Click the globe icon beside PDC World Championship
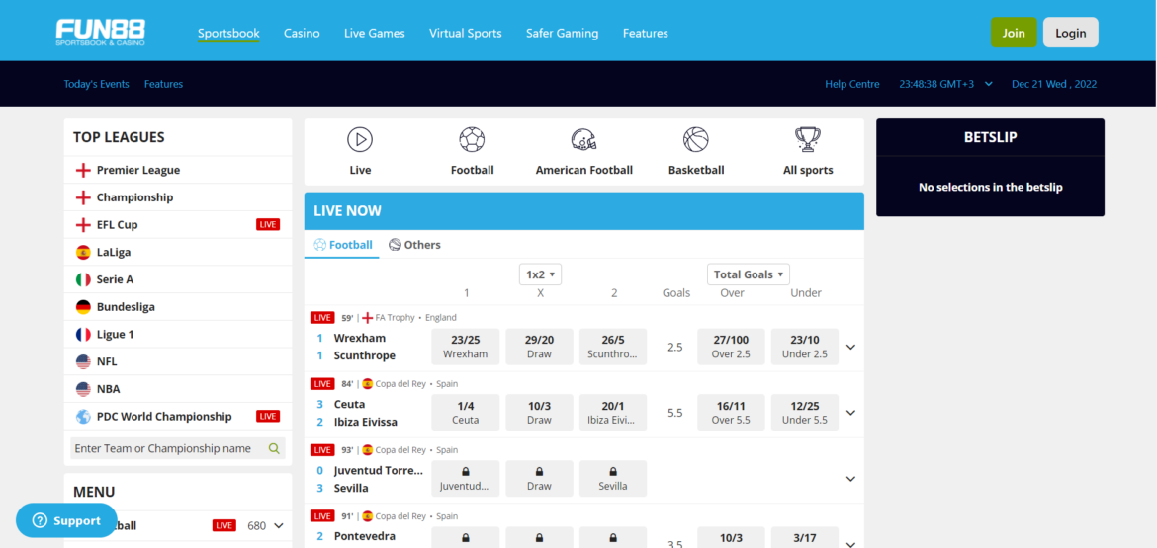This screenshot has height=548, width=1157. [83, 417]
